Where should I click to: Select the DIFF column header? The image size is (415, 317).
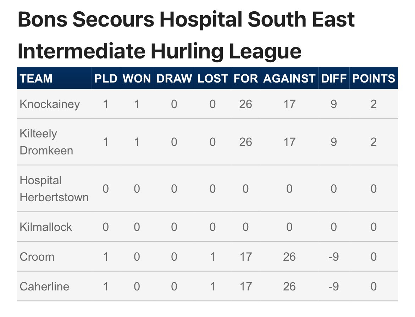[x=334, y=79]
